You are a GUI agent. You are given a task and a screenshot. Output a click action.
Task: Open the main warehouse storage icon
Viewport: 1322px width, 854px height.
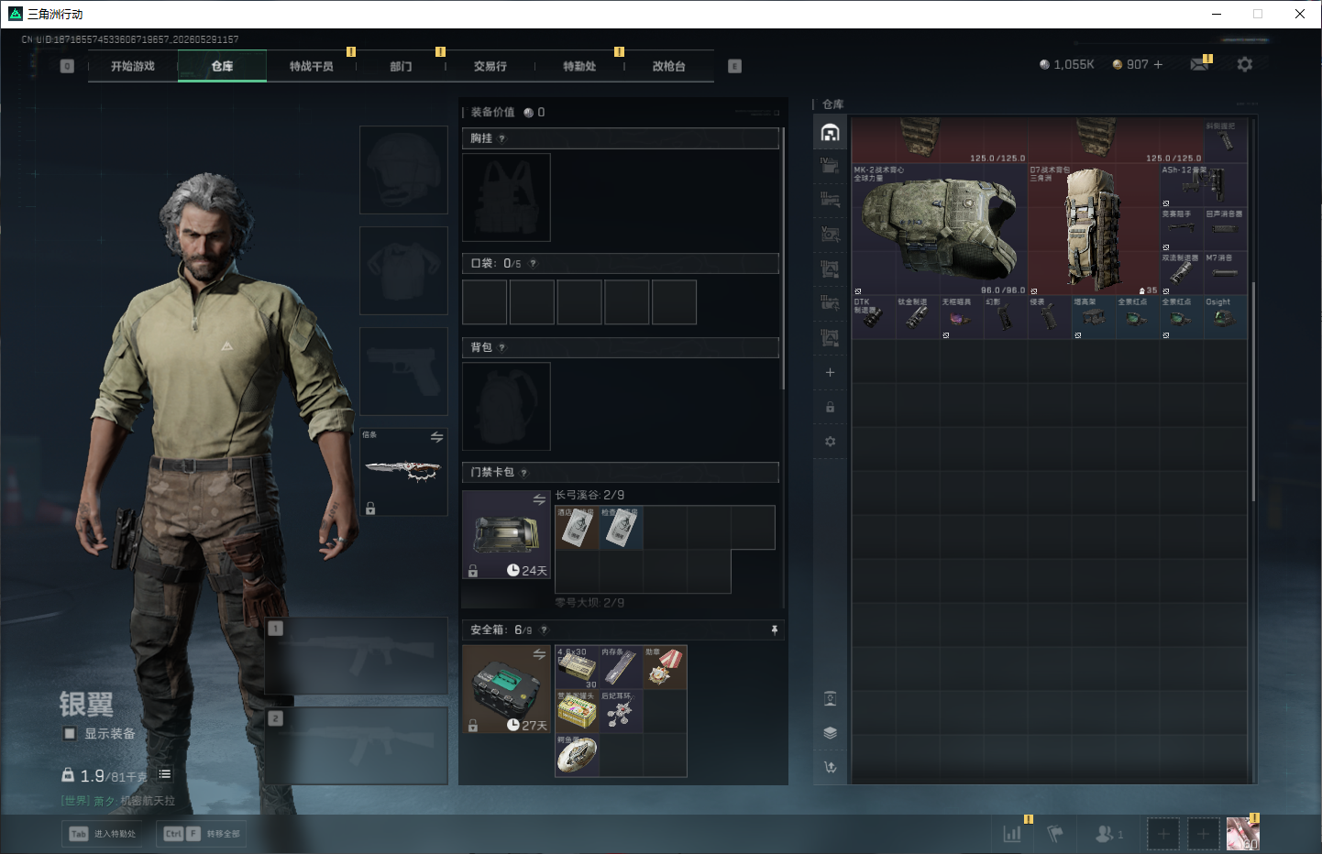pos(830,133)
